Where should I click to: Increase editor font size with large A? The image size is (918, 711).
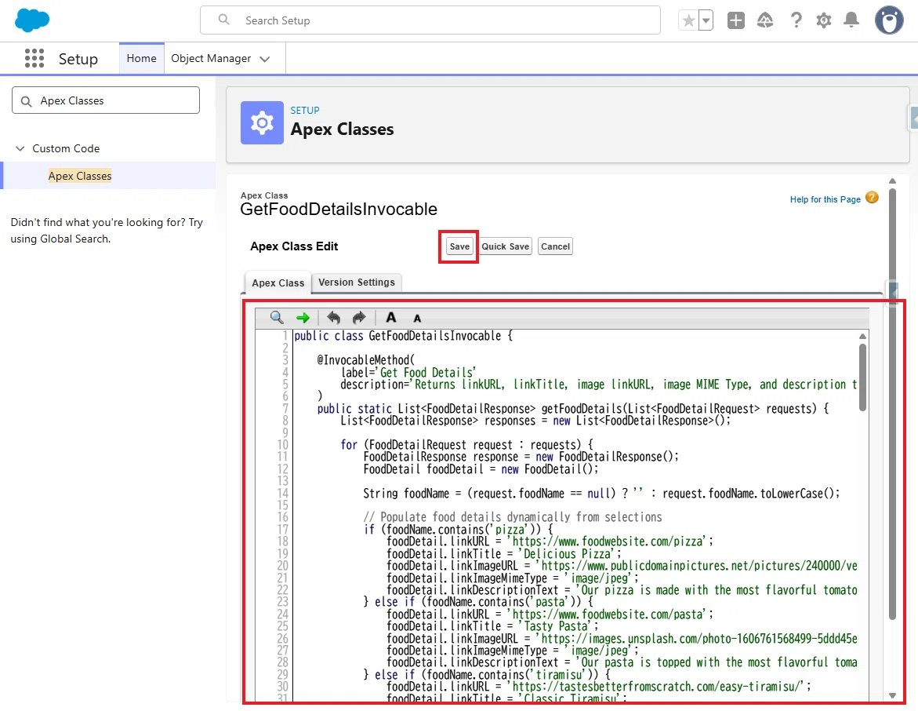click(391, 317)
